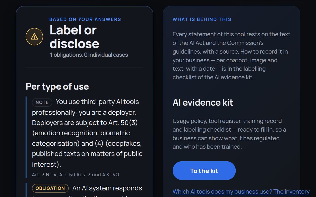Click the deployer note paragraph about Art. 50(3)
The height and width of the screenshot is (197, 316).
[x=87, y=133]
